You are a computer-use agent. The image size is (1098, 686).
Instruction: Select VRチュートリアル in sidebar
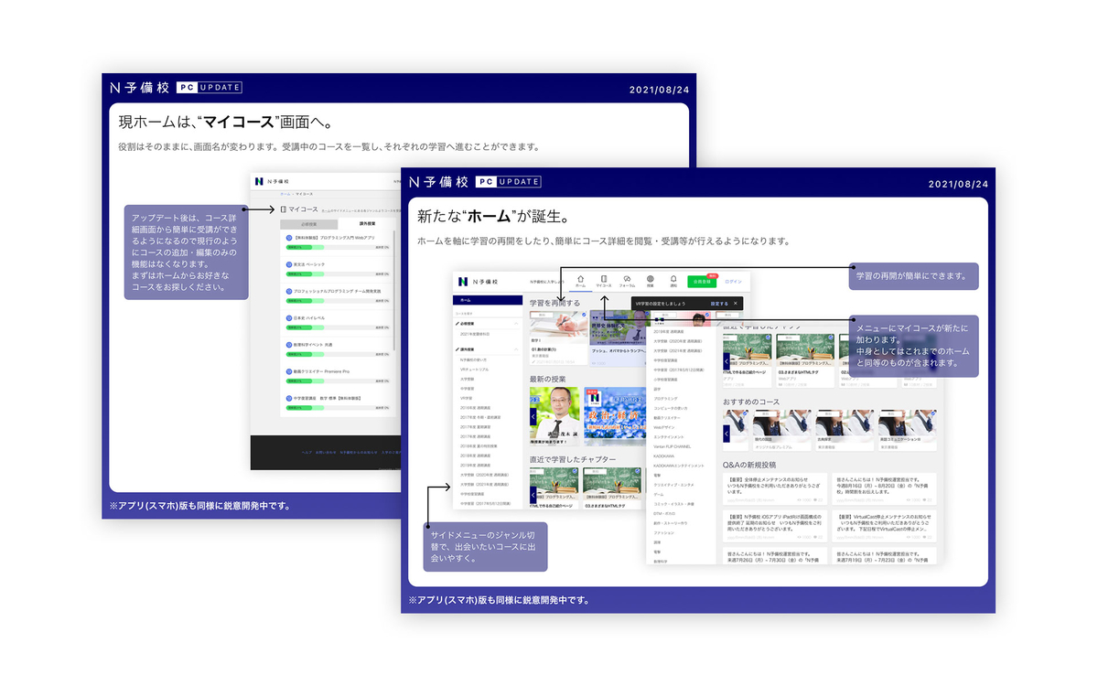pyautogui.click(x=474, y=370)
